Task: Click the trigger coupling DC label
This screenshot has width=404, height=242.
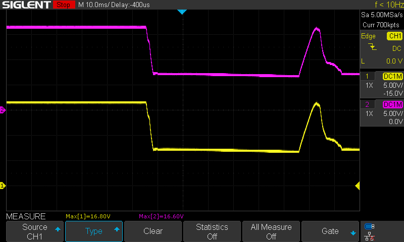Action: (x=397, y=48)
